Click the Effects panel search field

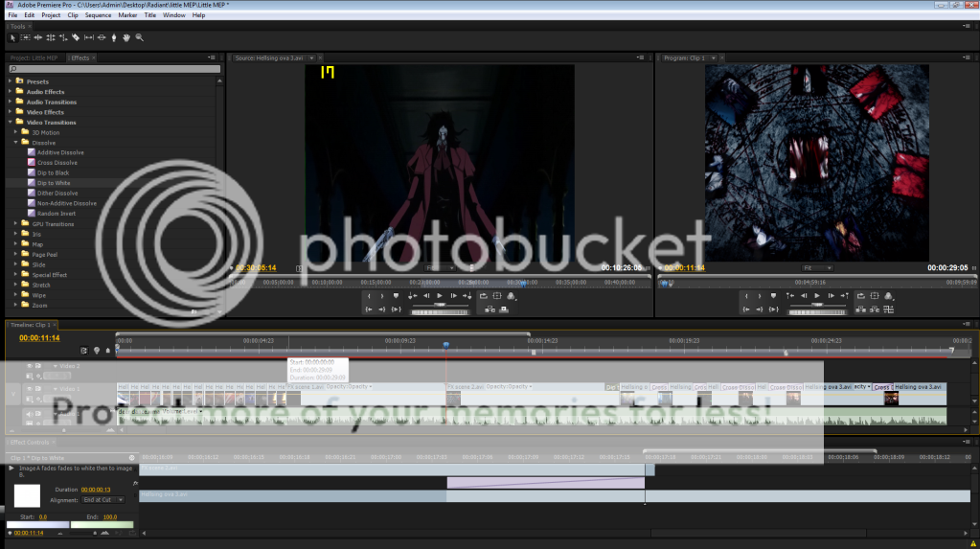(x=115, y=69)
